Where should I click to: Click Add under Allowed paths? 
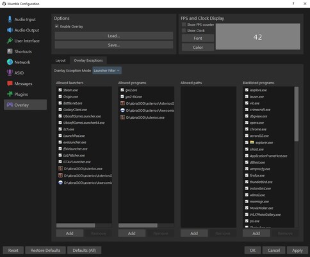pyautogui.click(x=194, y=233)
